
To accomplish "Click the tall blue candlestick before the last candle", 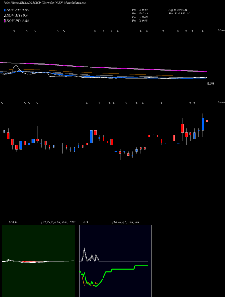I will pyautogui.click(x=203, y=124).
